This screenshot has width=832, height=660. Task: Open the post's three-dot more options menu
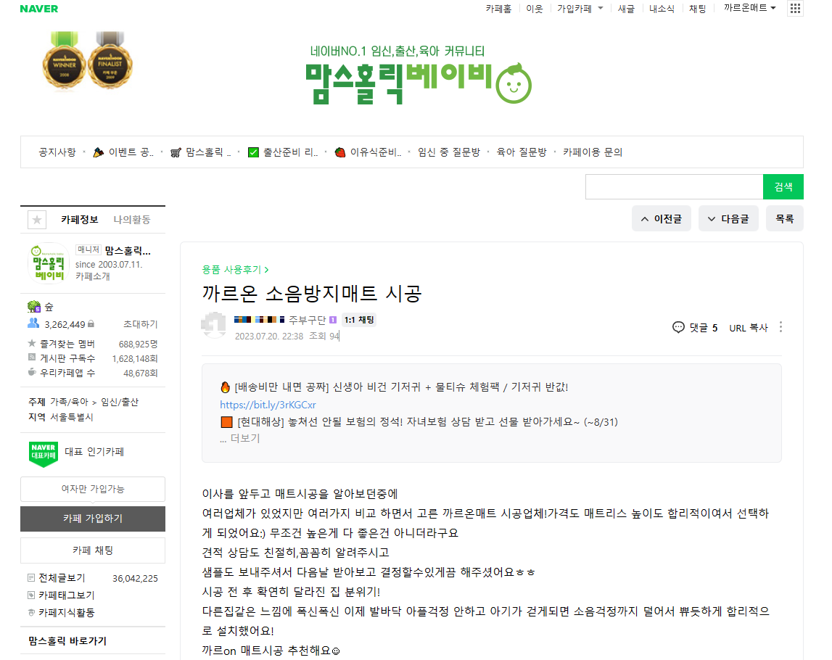click(x=780, y=327)
